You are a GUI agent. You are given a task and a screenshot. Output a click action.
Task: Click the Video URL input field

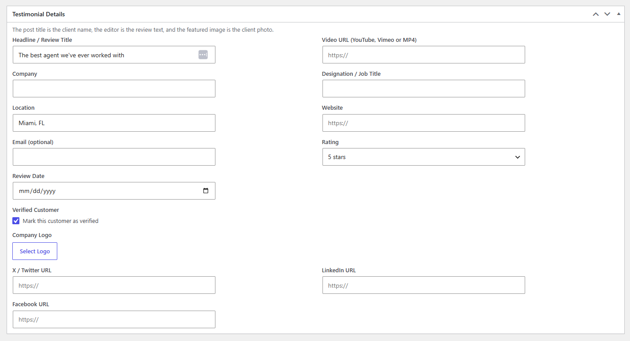(x=424, y=55)
